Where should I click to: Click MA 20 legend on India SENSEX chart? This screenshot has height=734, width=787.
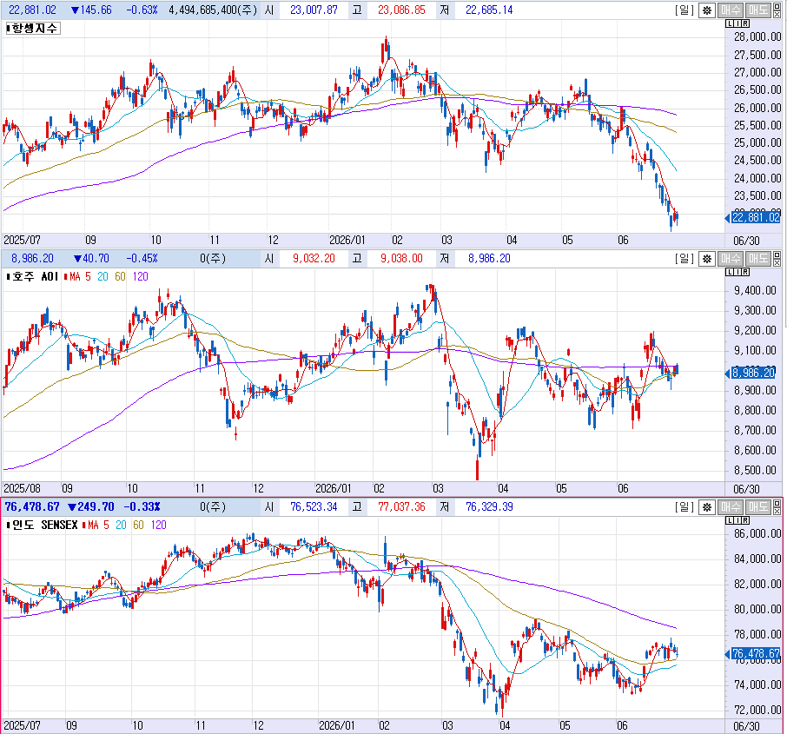coord(121,526)
